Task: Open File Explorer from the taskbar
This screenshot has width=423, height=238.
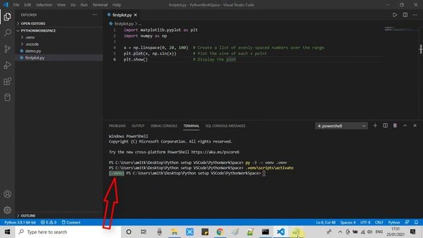Action: [174, 232]
